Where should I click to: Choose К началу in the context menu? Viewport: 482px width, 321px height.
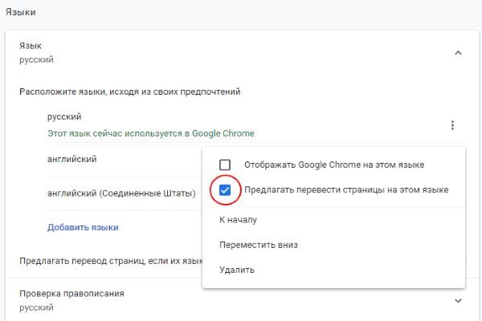click(238, 218)
